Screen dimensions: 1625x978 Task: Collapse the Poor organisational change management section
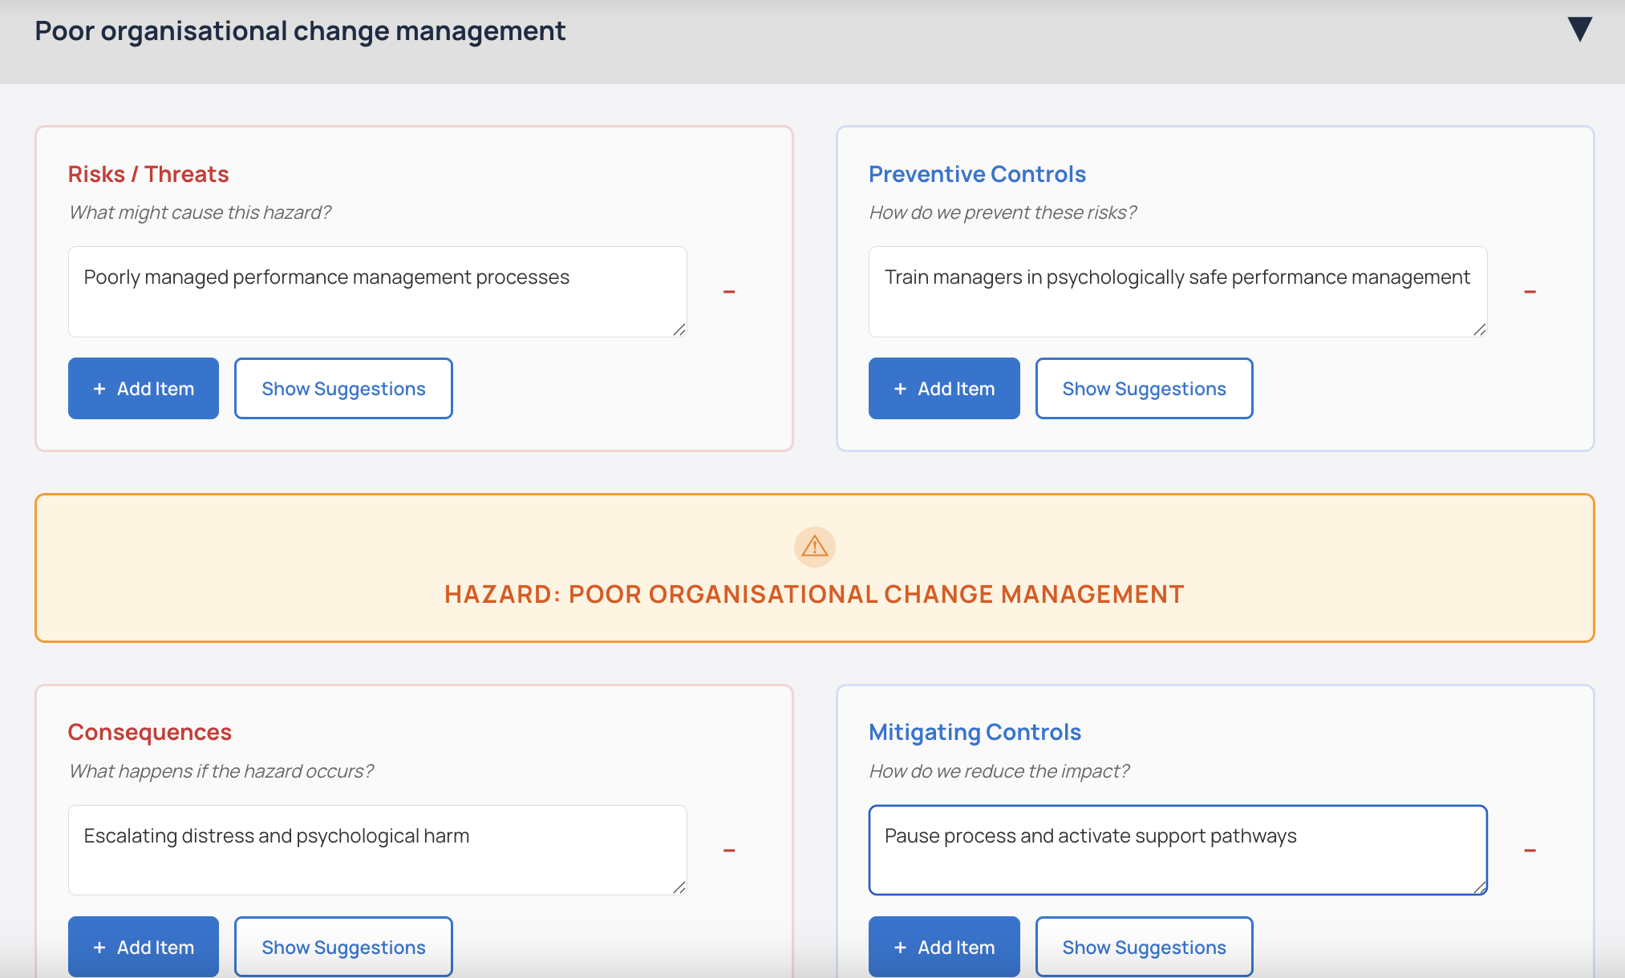point(1579,30)
